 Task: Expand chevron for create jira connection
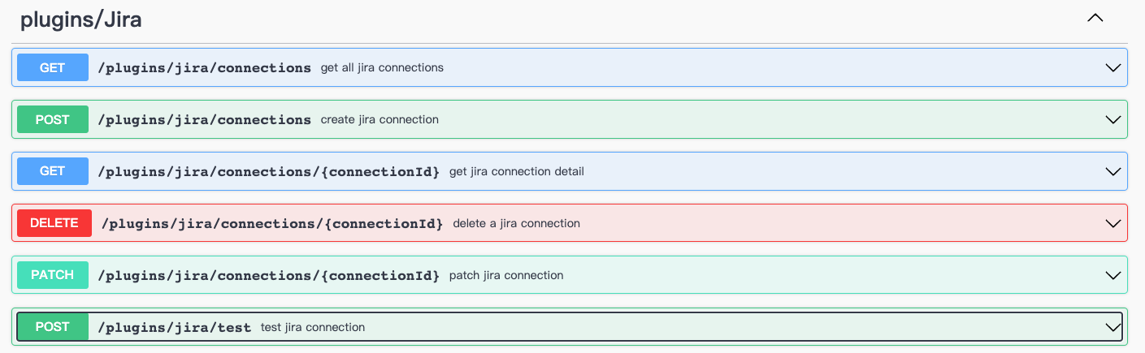pyautogui.click(x=1113, y=120)
